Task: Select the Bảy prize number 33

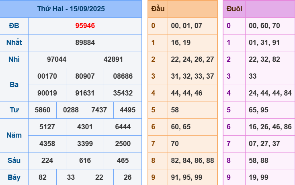Action: (x=70, y=177)
